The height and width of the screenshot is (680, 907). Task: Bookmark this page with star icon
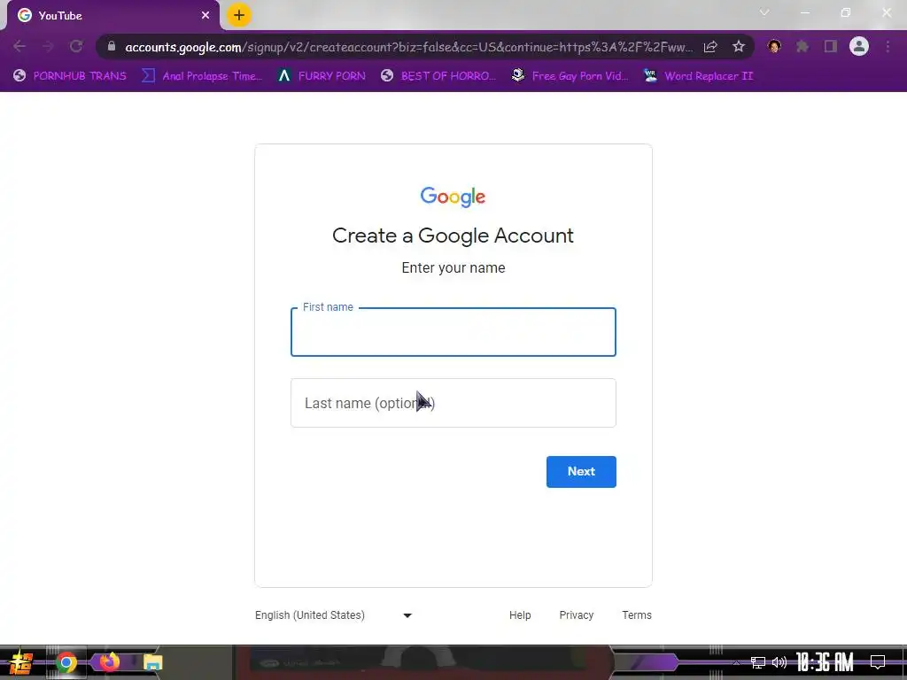pos(738,47)
